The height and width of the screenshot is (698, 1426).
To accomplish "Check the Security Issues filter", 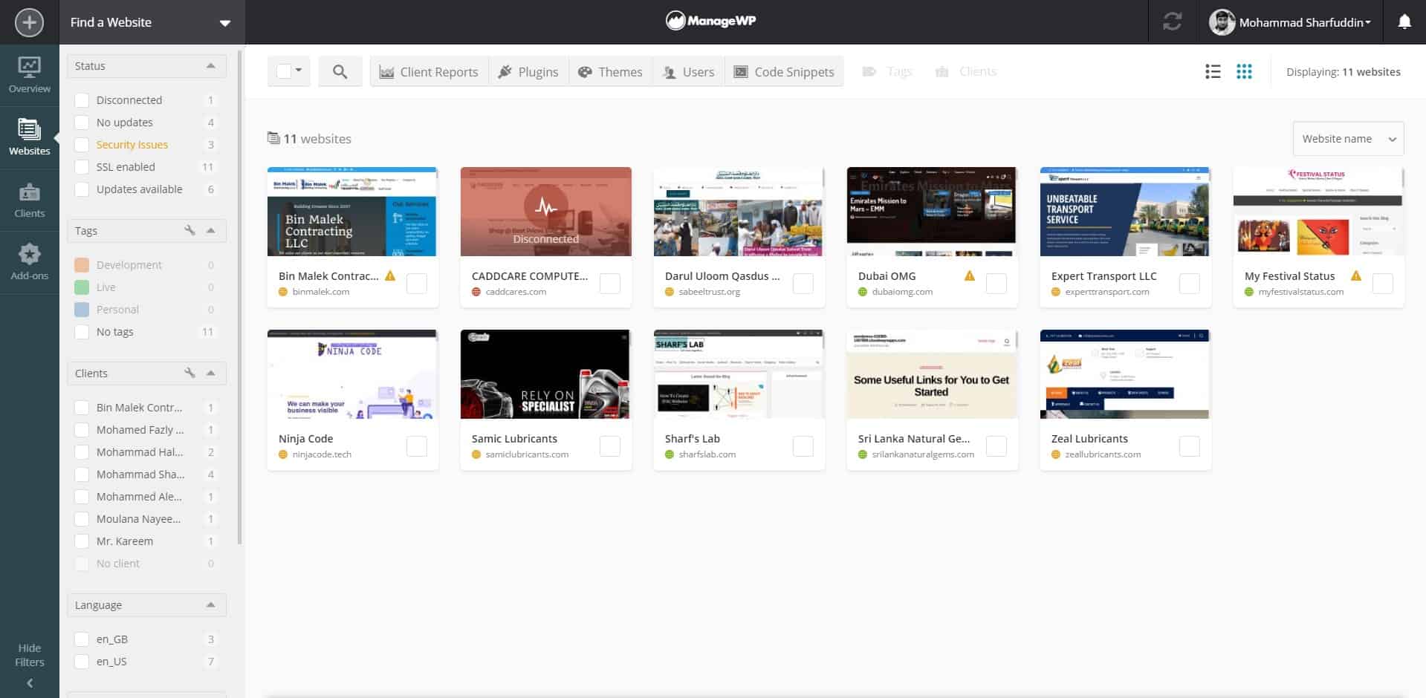I will point(82,145).
